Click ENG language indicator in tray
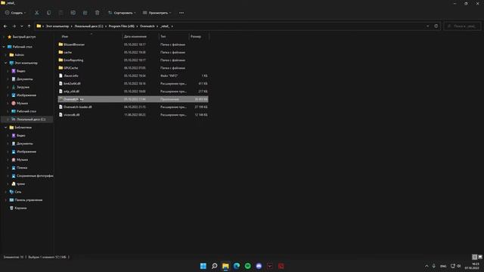The height and width of the screenshot is (272, 484). pos(443,266)
